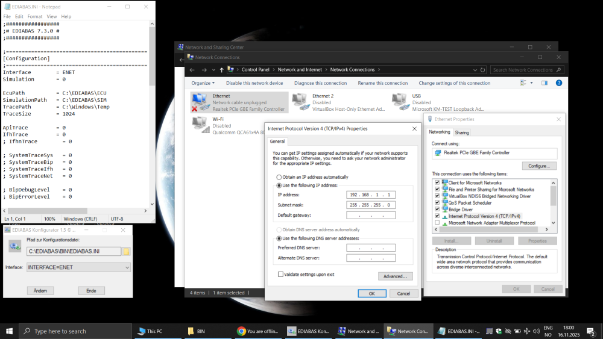Click the up arrow navigation icon
This screenshot has width=603, height=339.
(x=221, y=70)
